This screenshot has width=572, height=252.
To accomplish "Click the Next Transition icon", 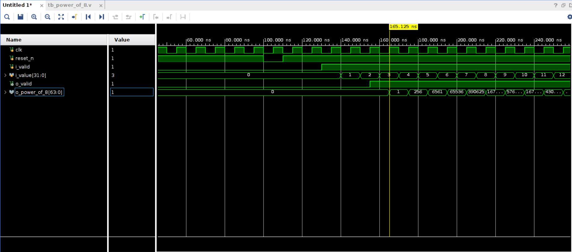I will click(x=128, y=17).
